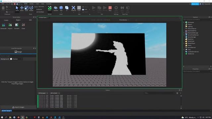Viewport: 212px width, 119px height.
Task: Switch to the MODEL ribbon tab
Action: click(31, 4)
